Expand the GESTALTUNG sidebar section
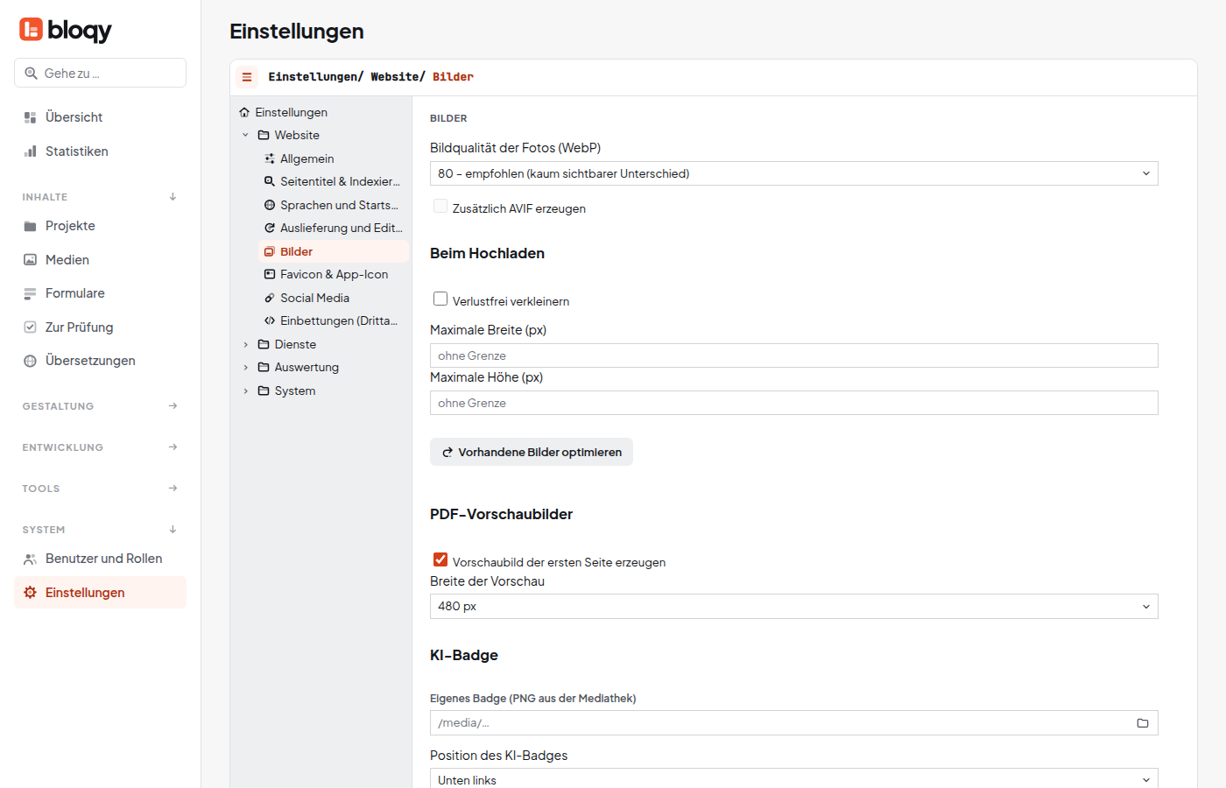 coord(100,406)
